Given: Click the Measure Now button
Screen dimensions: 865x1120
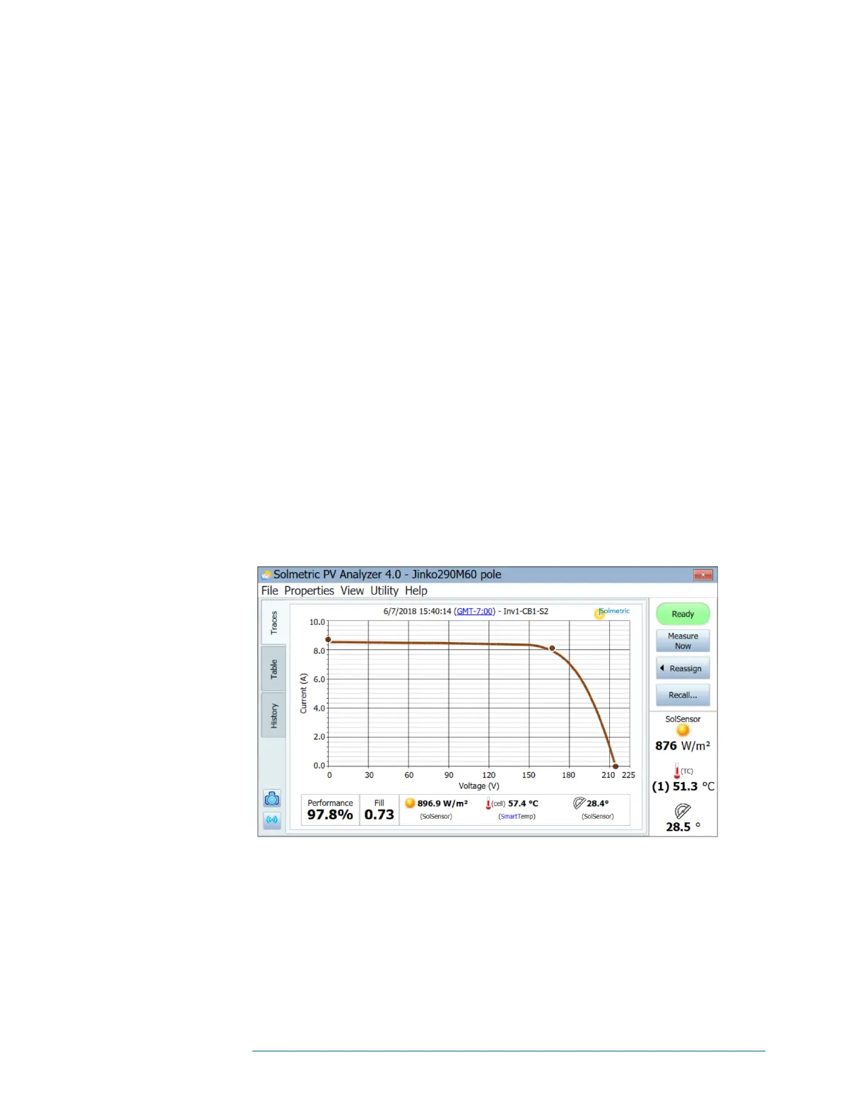Looking at the screenshot, I should (x=683, y=641).
